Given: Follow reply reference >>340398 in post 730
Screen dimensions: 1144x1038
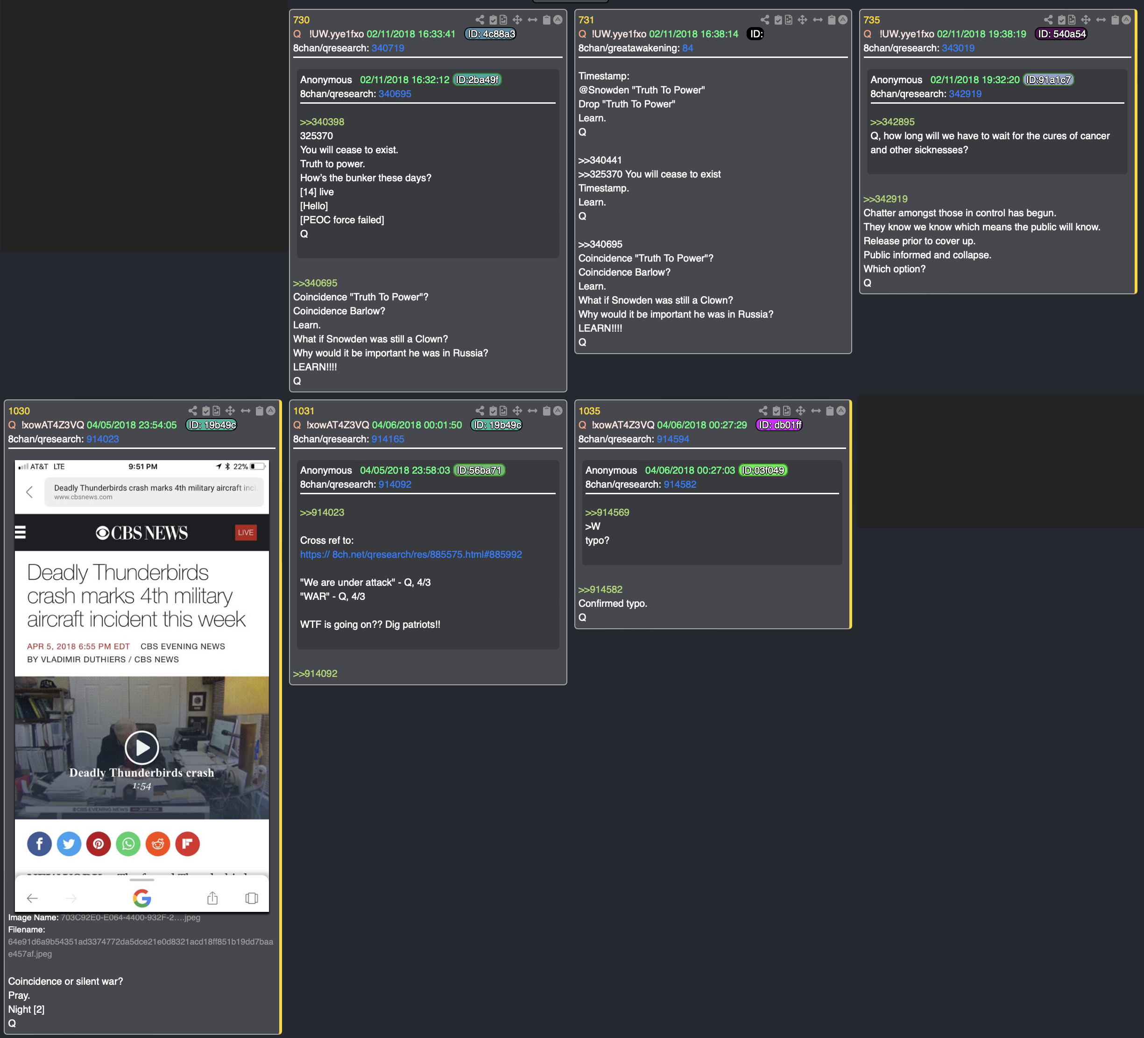Looking at the screenshot, I should tap(322, 122).
